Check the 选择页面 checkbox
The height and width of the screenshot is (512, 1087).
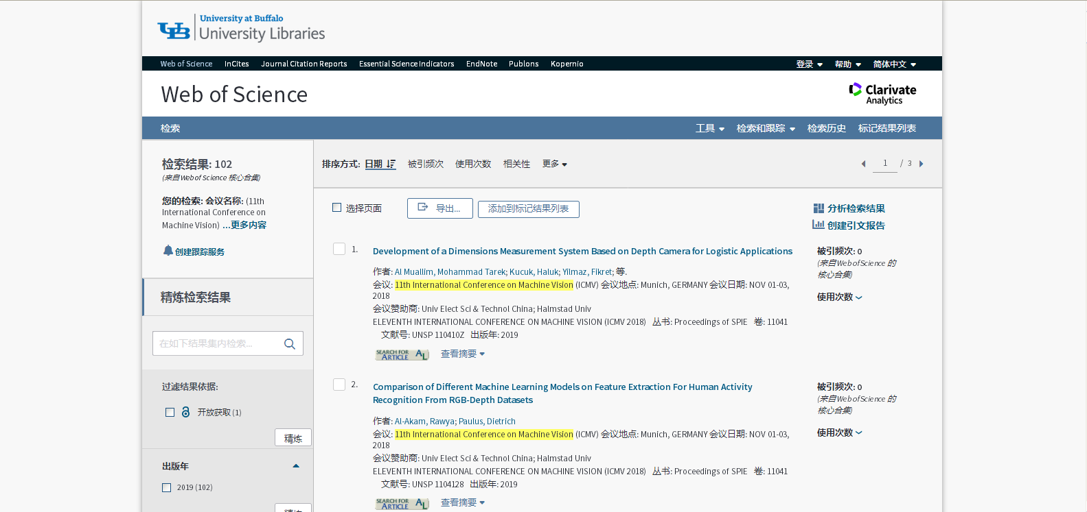click(x=336, y=208)
